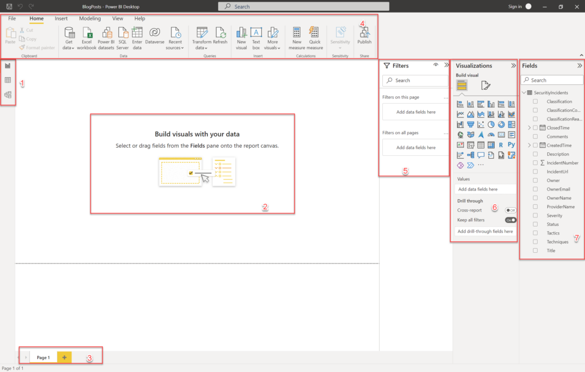The width and height of the screenshot is (585, 372).
Task: Add a Python visual (Py icon)
Action: click(x=511, y=144)
